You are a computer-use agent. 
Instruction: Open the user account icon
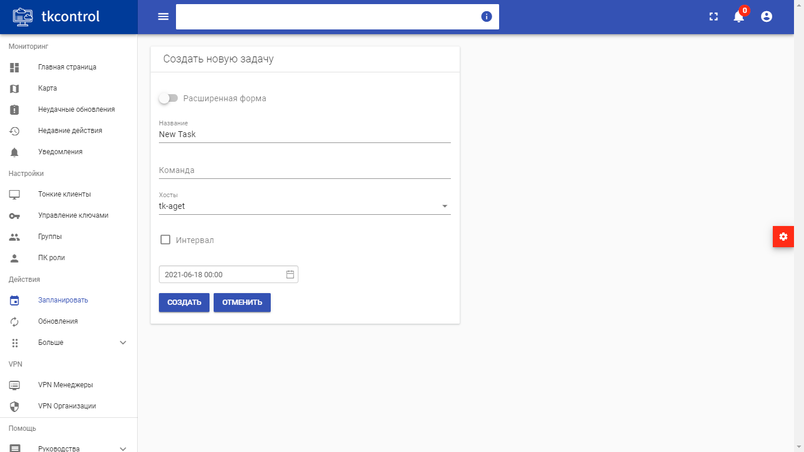click(766, 16)
